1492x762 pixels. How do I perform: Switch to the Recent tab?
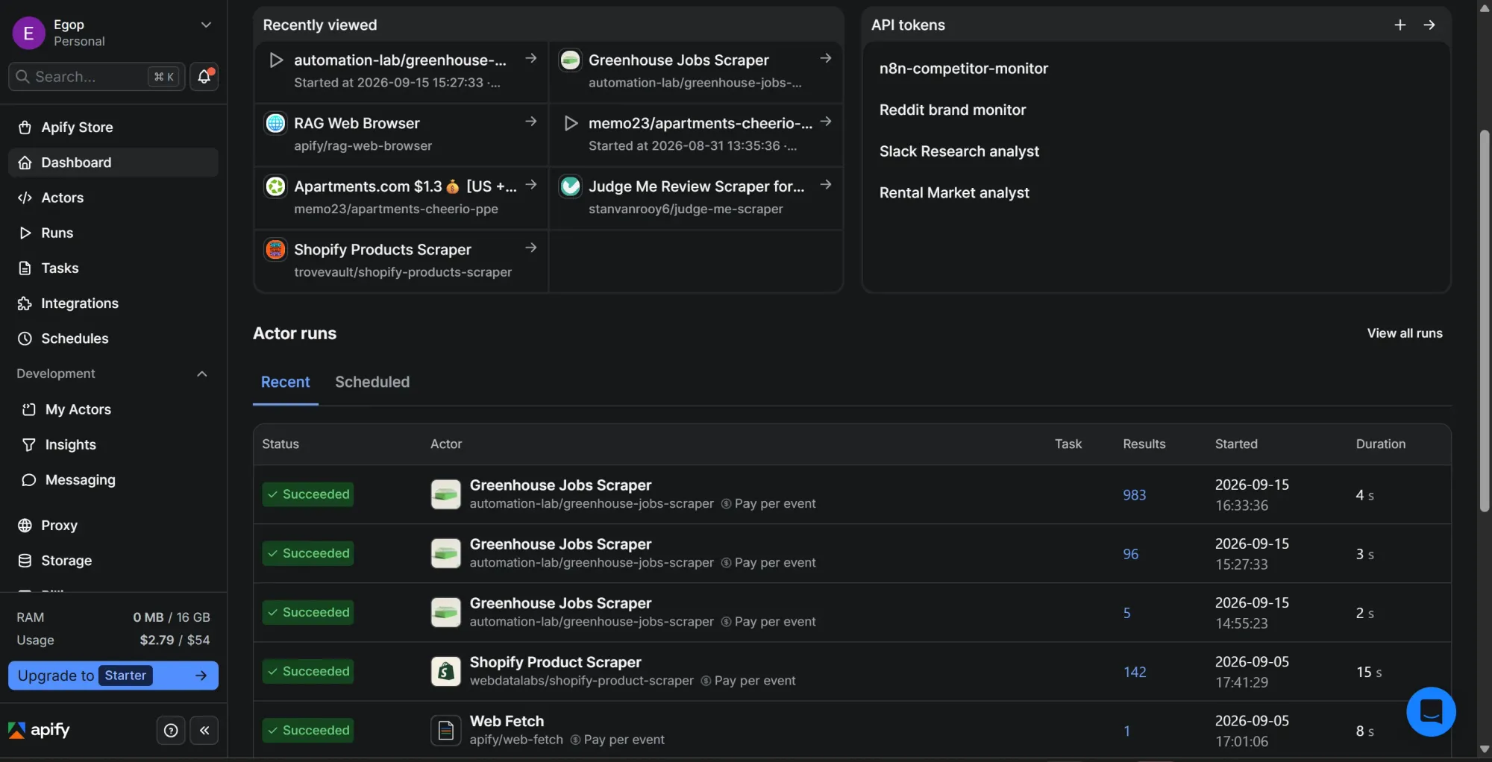(285, 382)
